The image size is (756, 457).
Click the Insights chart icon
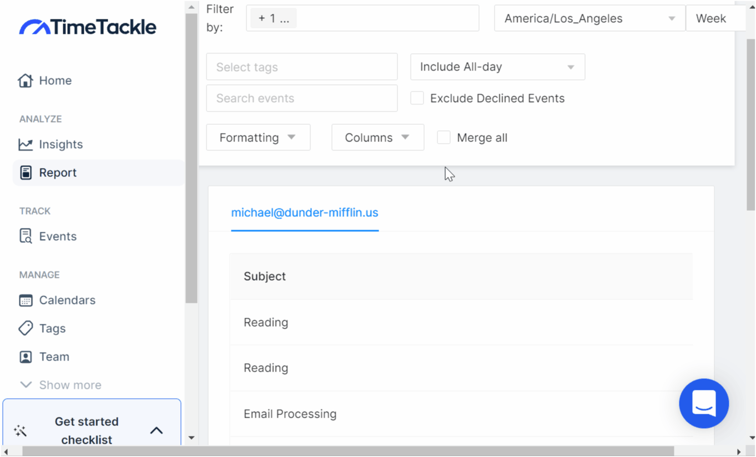[26, 144]
